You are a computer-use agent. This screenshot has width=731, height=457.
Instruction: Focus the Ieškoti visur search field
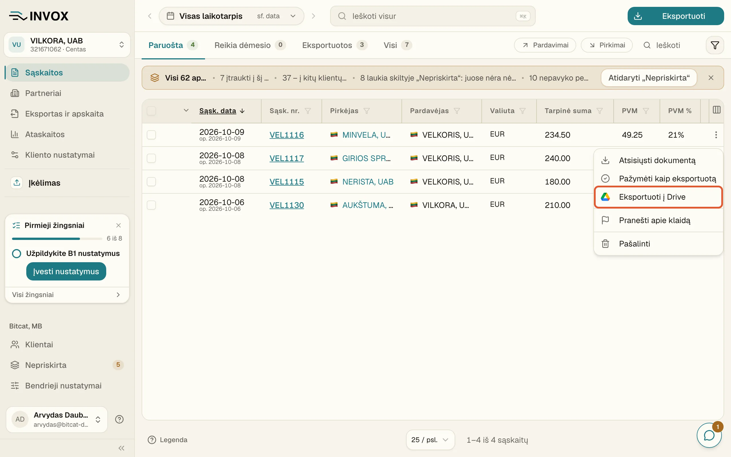pyautogui.click(x=433, y=16)
